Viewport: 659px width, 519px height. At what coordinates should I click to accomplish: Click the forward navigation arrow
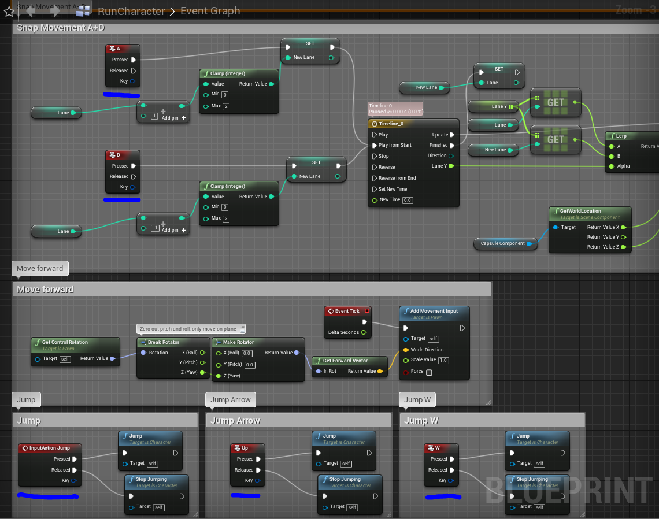tap(55, 10)
